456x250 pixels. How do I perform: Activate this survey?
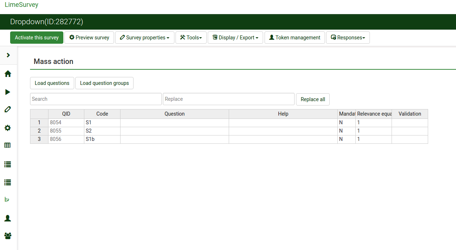[37, 38]
